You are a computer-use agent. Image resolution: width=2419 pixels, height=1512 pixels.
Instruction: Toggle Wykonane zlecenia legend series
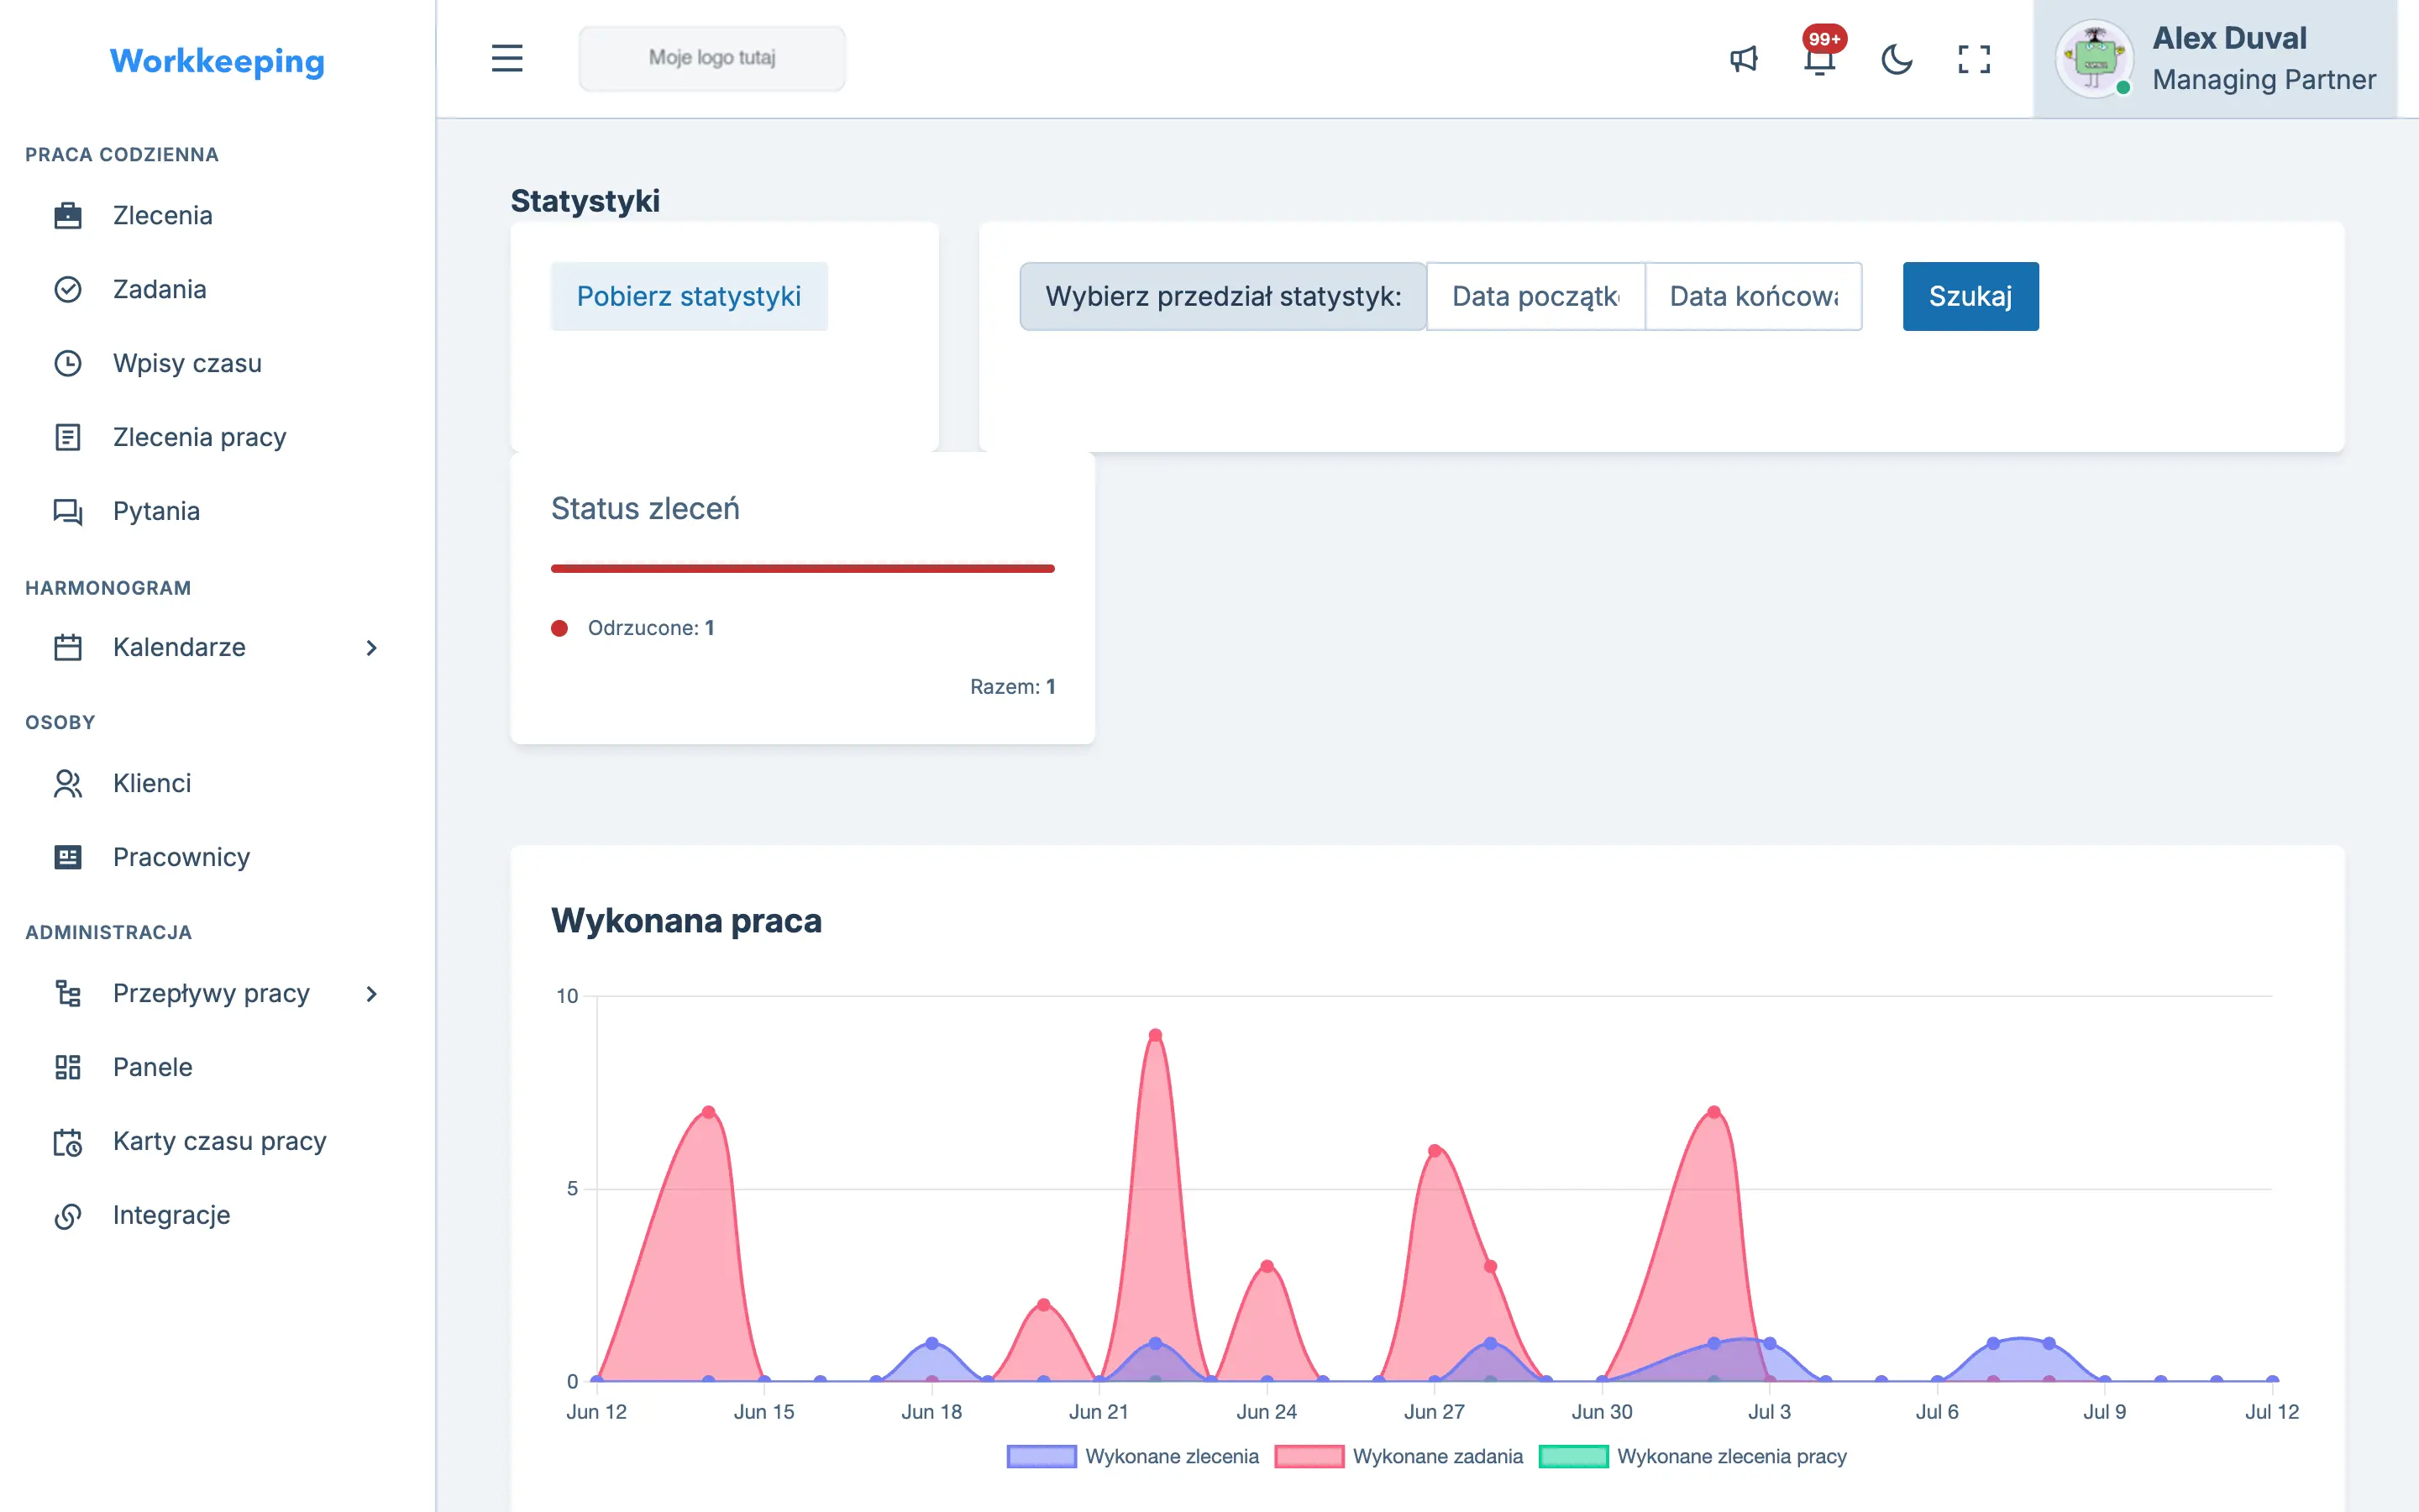click(x=1132, y=1456)
